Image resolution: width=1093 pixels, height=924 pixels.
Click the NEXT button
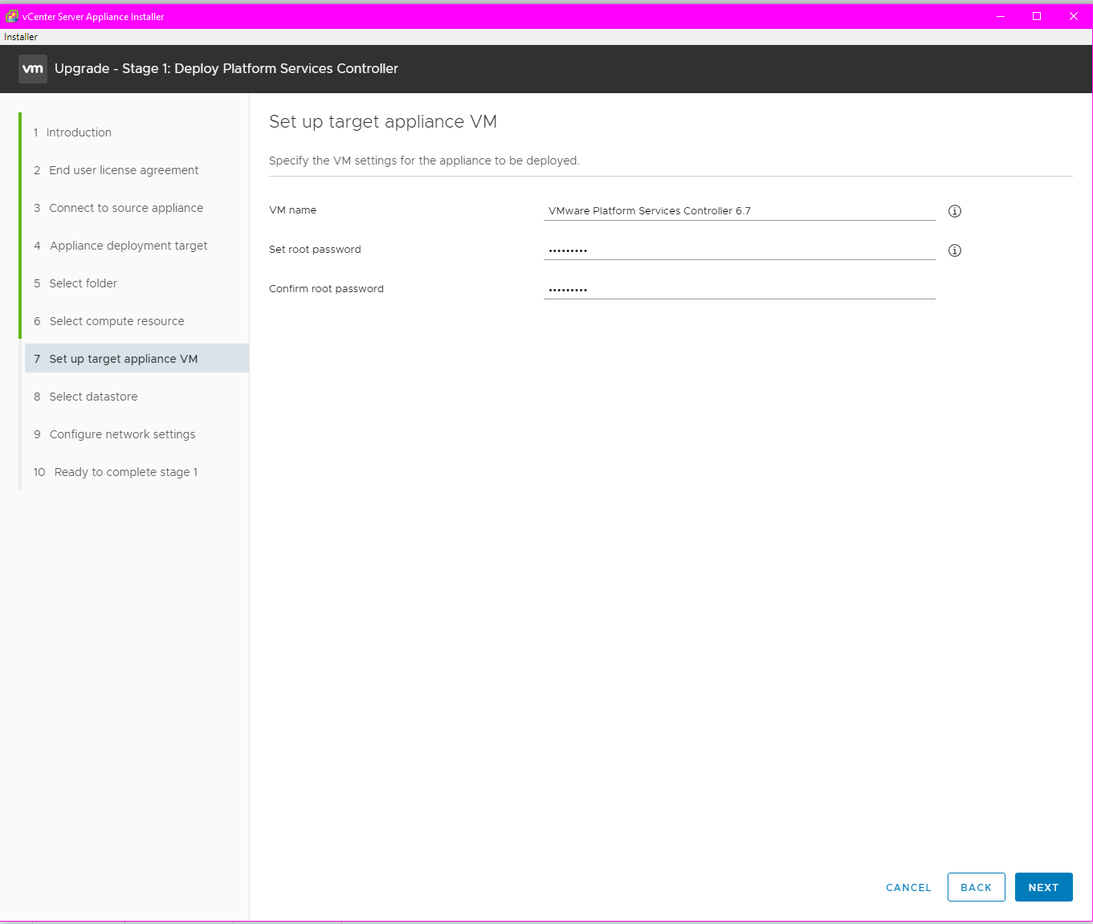1043,887
